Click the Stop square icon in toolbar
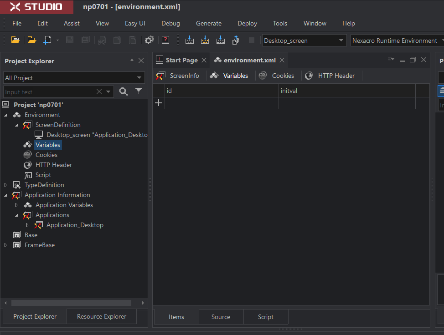The image size is (444, 335). tap(252, 40)
